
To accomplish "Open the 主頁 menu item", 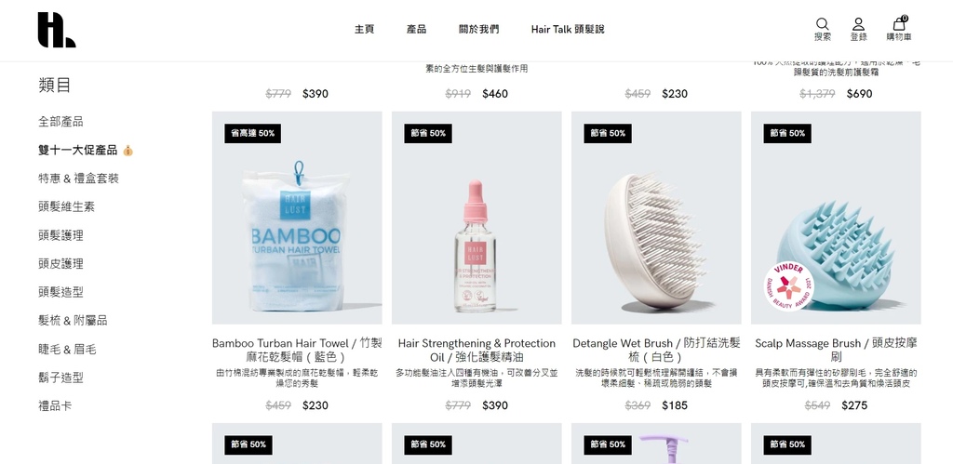I will coord(364,29).
